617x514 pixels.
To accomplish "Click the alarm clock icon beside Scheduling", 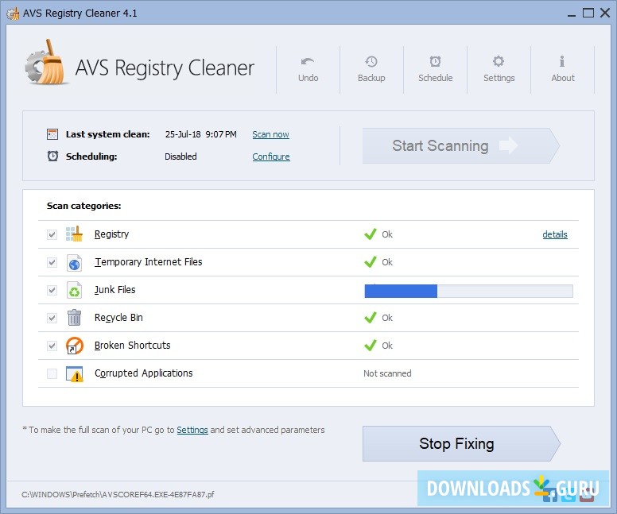I will (52, 157).
